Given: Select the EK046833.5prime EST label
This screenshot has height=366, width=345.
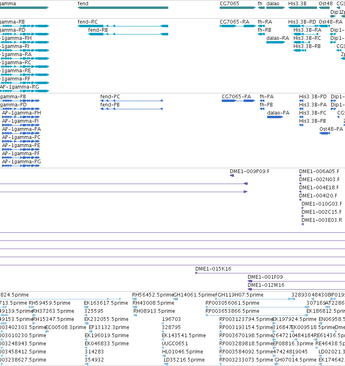Looking at the screenshot, I should pyautogui.click(x=107, y=344).
